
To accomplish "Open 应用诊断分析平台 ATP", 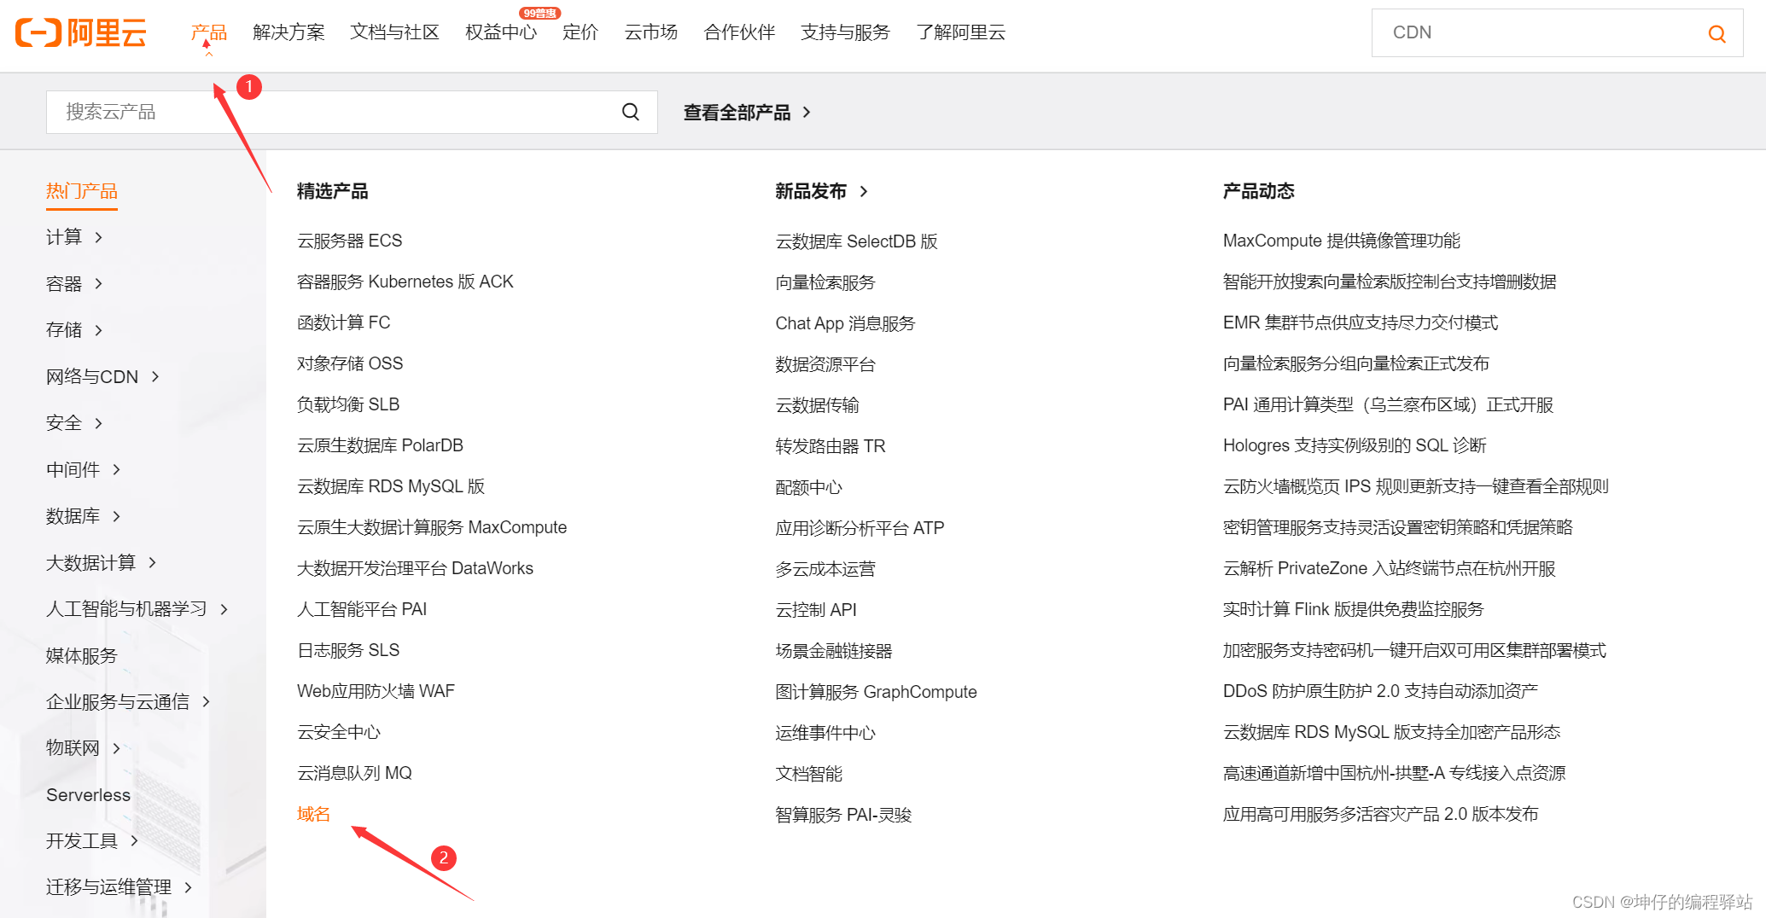I will [x=860, y=528].
